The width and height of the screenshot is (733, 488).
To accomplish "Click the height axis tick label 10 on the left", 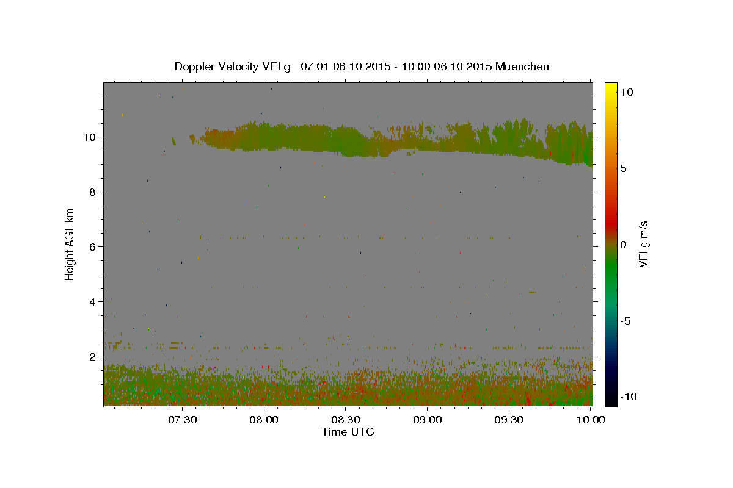I will click(x=91, y=137).
